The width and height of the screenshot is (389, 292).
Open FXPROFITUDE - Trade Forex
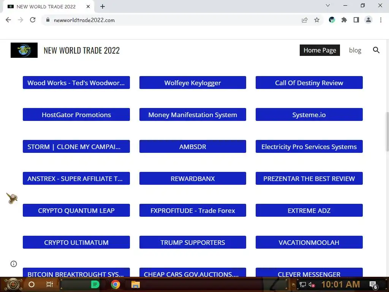(x=193, y=210)
